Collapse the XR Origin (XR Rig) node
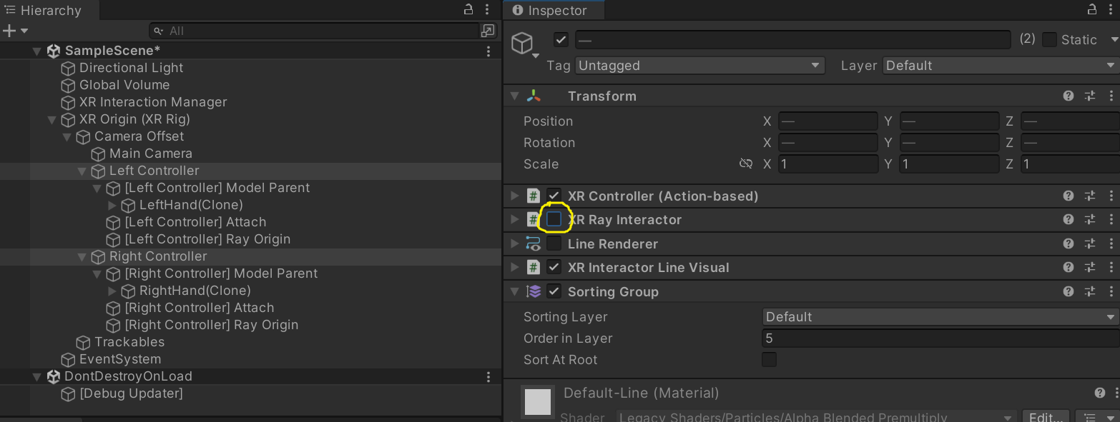The height and width of the screenshot is (422, 1120). (x=51, y=119)
